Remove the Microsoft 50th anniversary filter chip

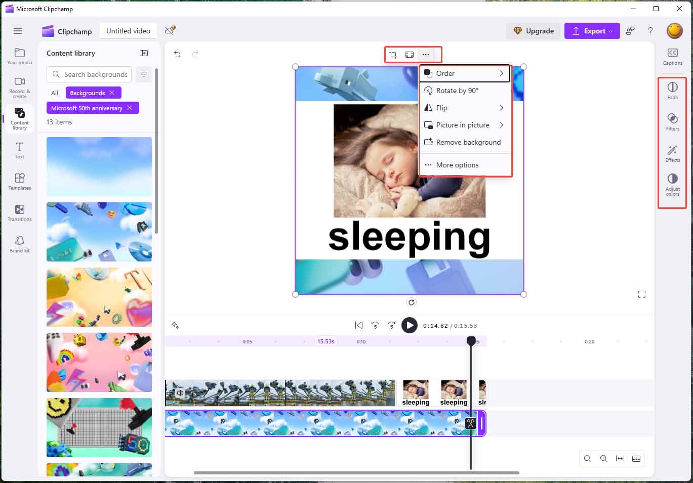(130, 108)
